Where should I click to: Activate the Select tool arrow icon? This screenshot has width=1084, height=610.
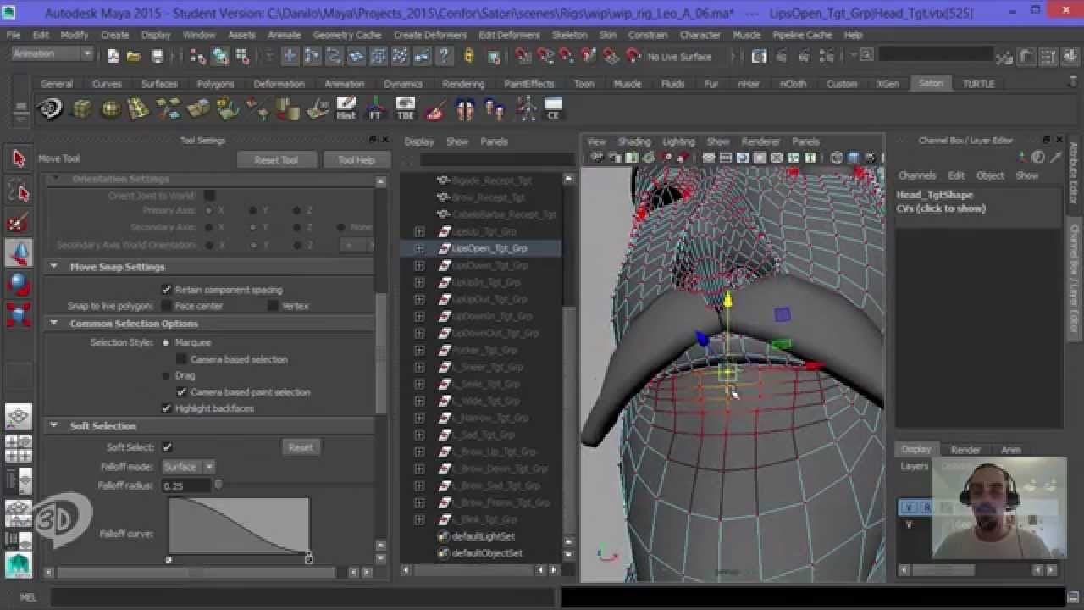click(19, 158)
